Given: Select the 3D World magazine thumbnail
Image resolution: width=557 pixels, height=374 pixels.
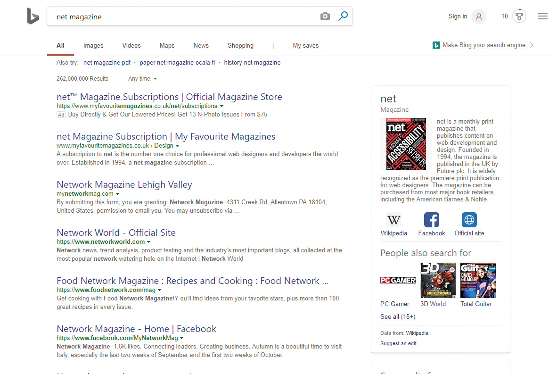Looking at the screenshot, I should click(x=437, y=281).
